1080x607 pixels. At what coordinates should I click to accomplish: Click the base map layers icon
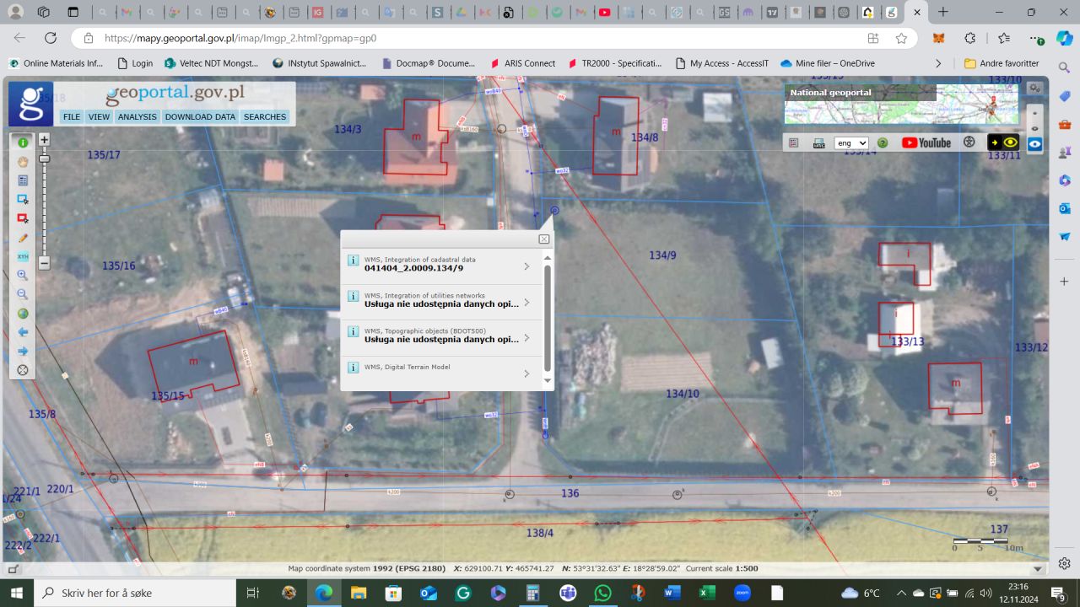point(818,143)
